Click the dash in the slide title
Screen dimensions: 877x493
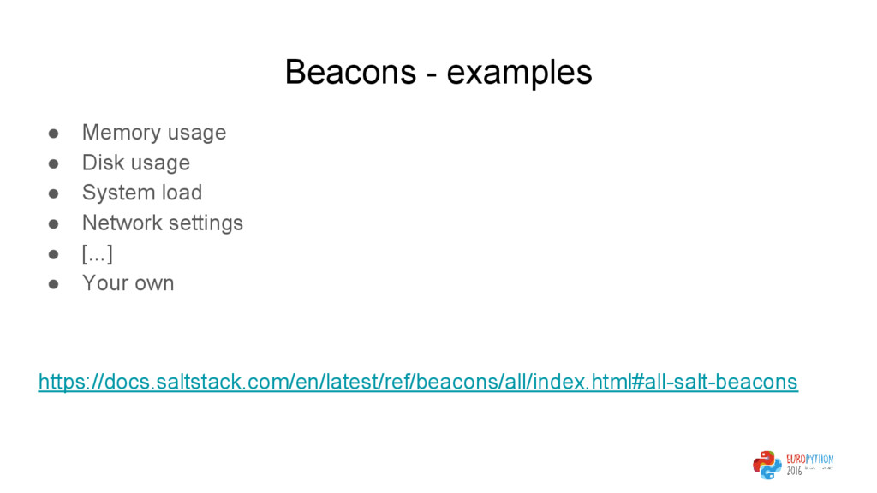point(432,75)
